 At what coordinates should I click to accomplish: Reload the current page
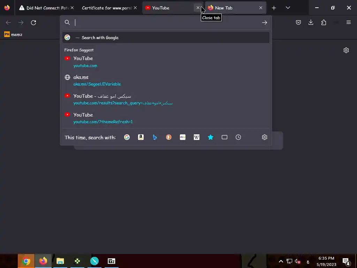point(33,23)
